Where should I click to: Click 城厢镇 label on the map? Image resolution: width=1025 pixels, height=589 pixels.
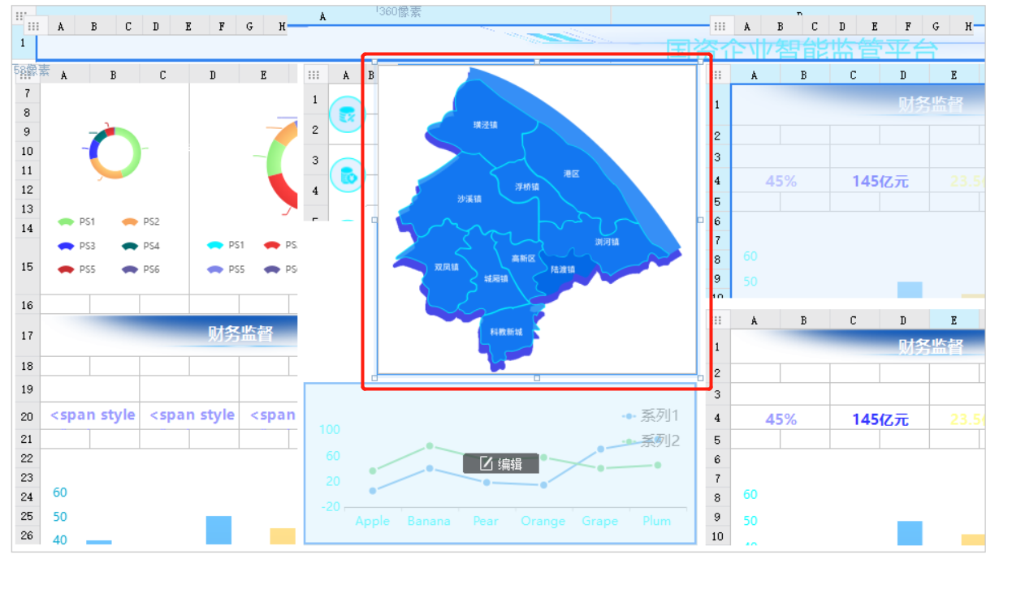click(495, 278)
